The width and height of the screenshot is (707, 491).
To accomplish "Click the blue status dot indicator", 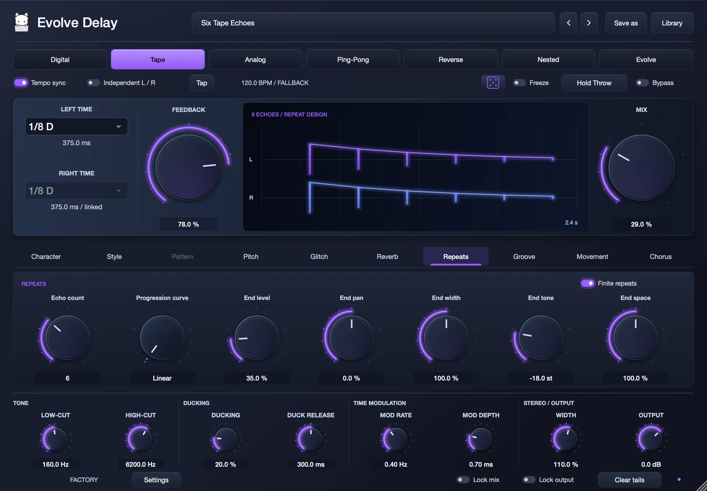I will pyautogui.click(x=679, y=479).
